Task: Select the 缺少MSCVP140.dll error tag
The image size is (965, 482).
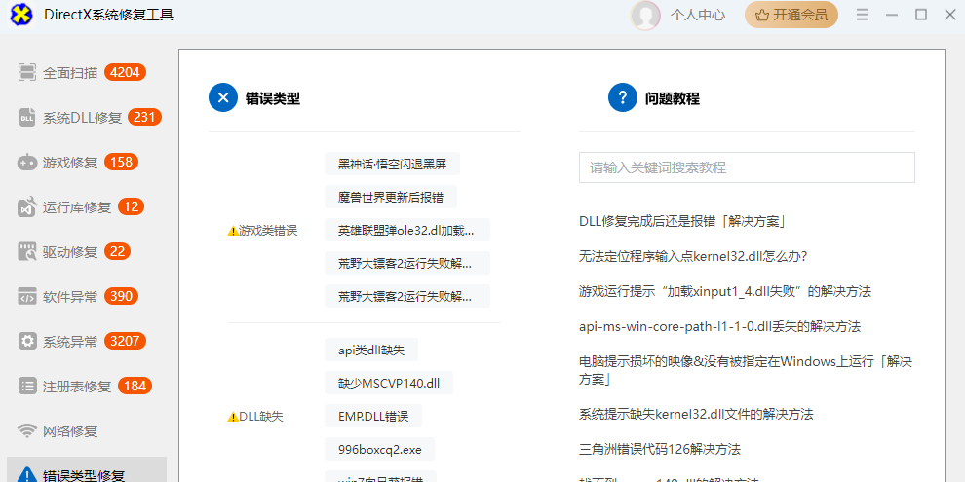Action: click(x=389, y=383)
